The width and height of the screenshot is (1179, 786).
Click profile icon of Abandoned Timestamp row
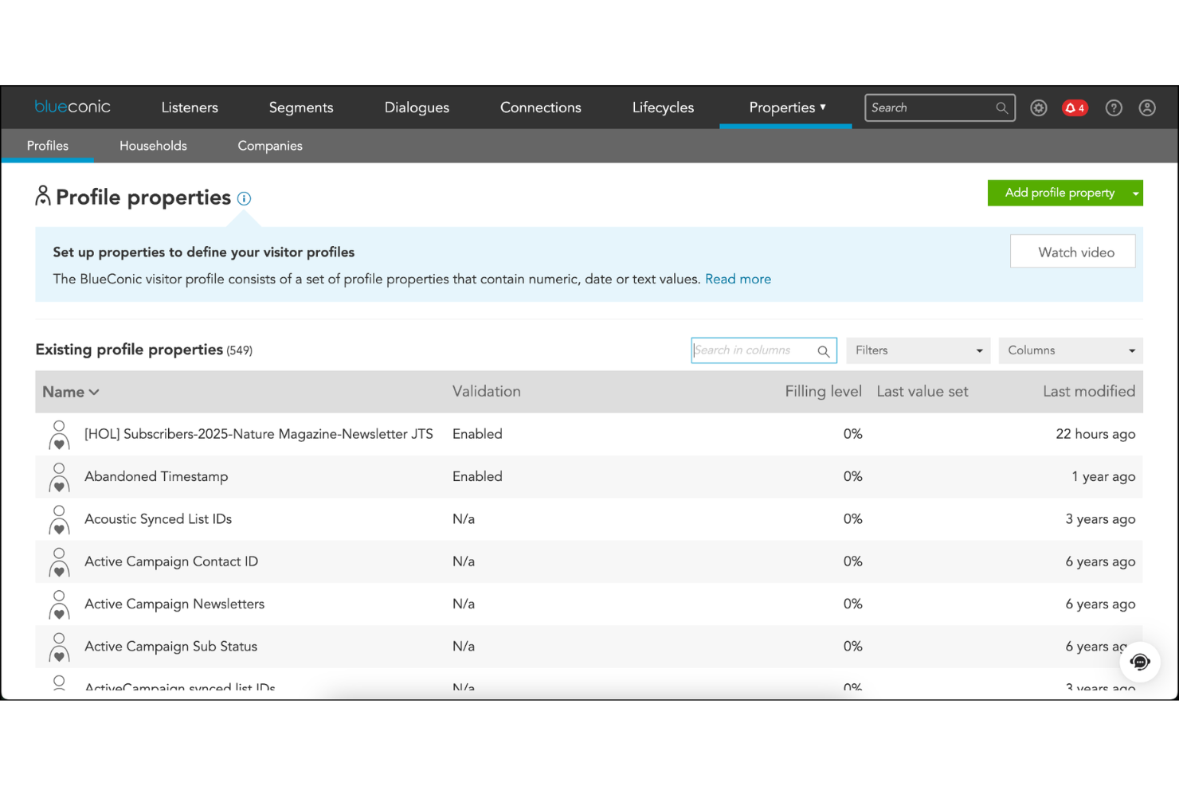tap(59, 478)
